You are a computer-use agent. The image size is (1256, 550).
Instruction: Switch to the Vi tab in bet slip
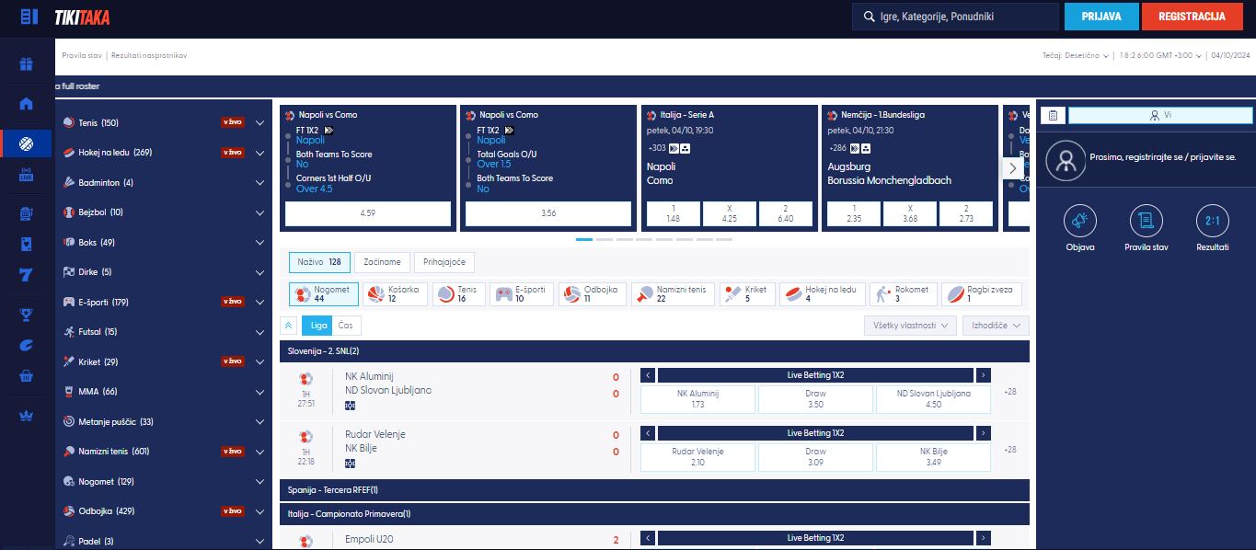pos(1160,116)
